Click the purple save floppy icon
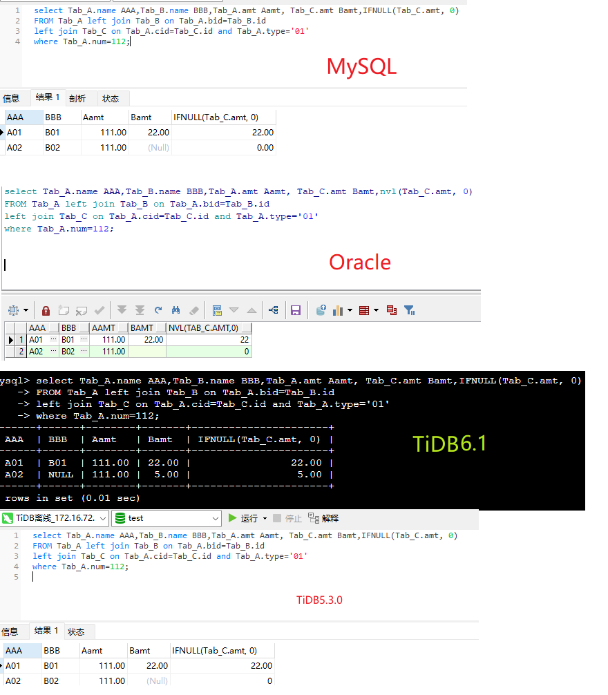Image resolution: width=608 pixels, height=695 pixels. point(296,310)
